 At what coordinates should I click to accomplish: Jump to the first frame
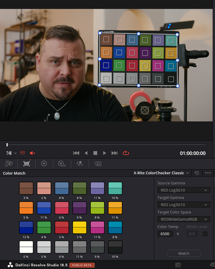pos(76,153)
